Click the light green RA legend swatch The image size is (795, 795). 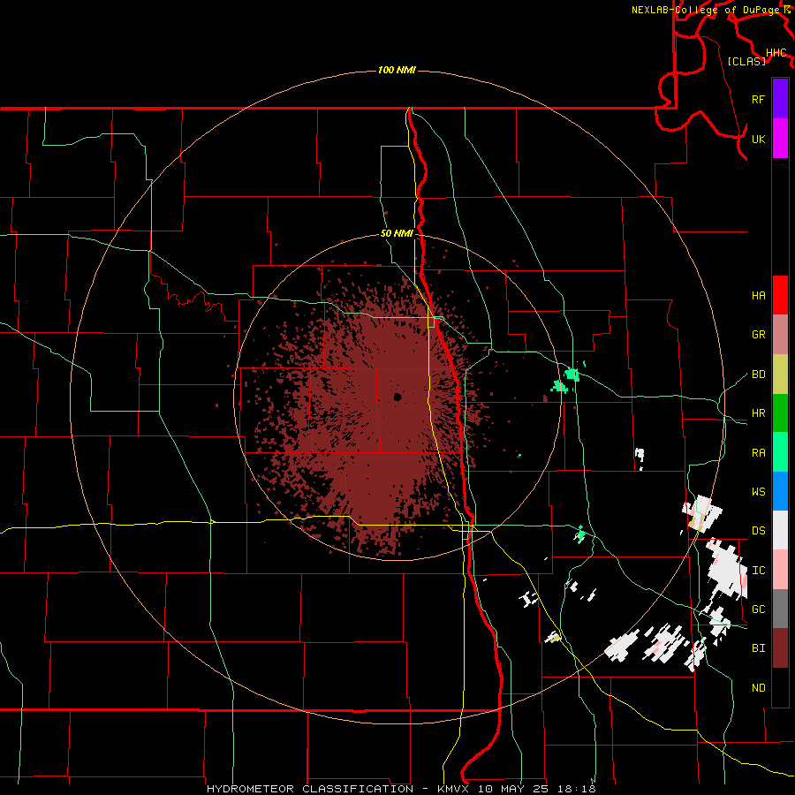click(780, 452)
